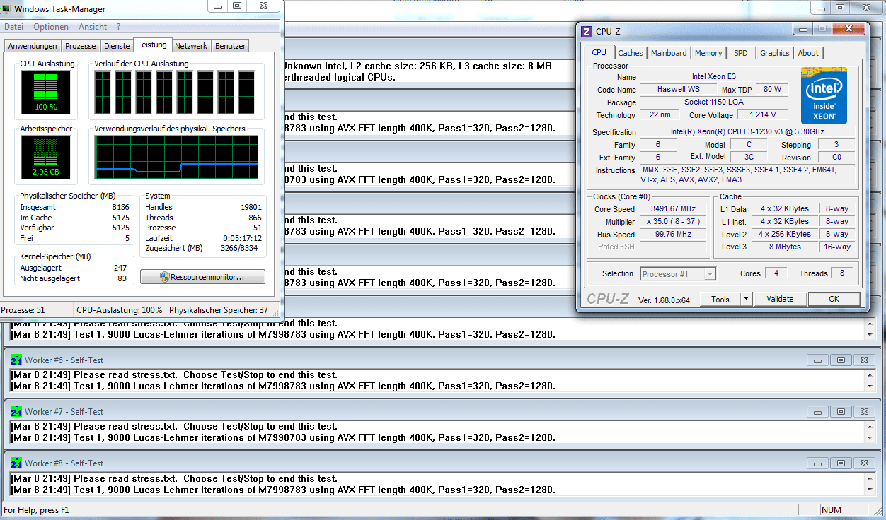The height and width of the screenshot is (520, 886).
Task: Open the Prozesse tab in Task-Manager
Action: click(x=81, y=46)
